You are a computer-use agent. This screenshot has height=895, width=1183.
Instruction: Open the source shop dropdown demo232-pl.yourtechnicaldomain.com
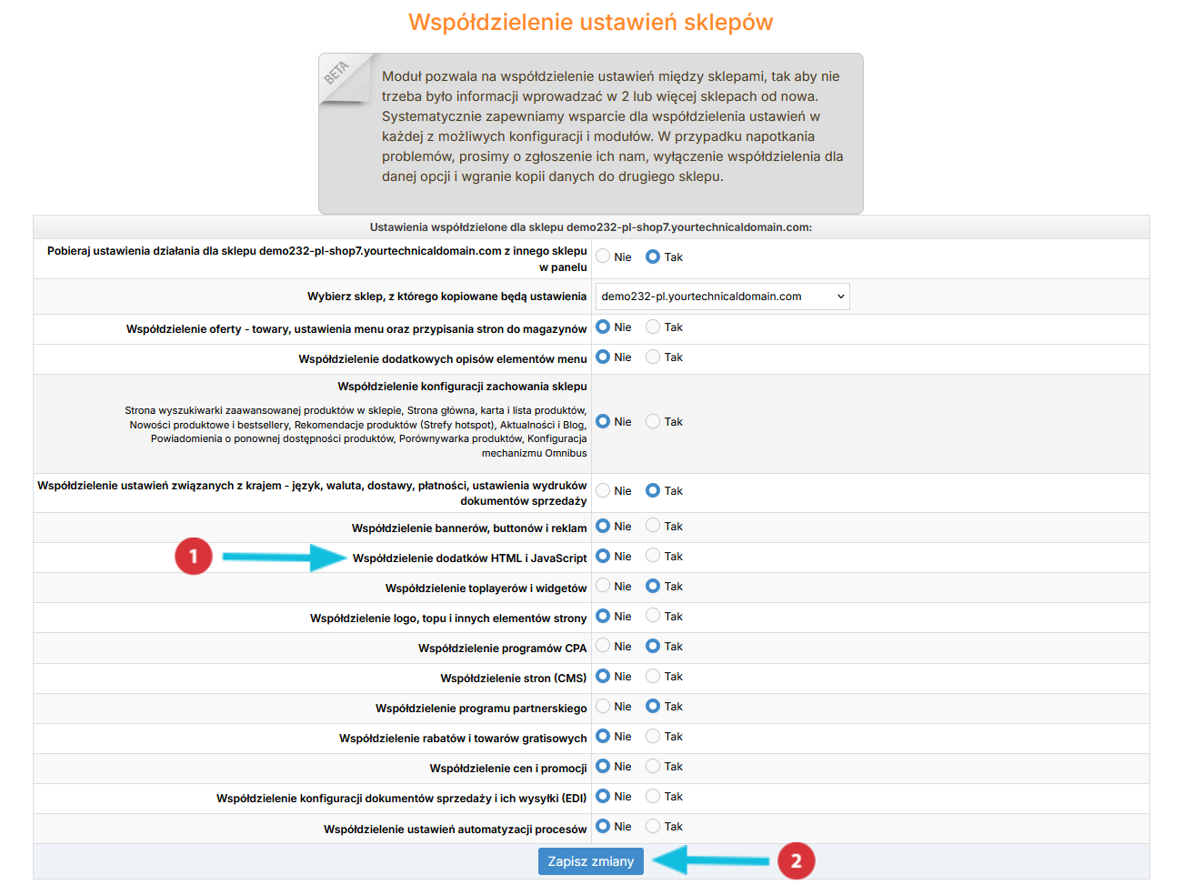coord(723,297)
